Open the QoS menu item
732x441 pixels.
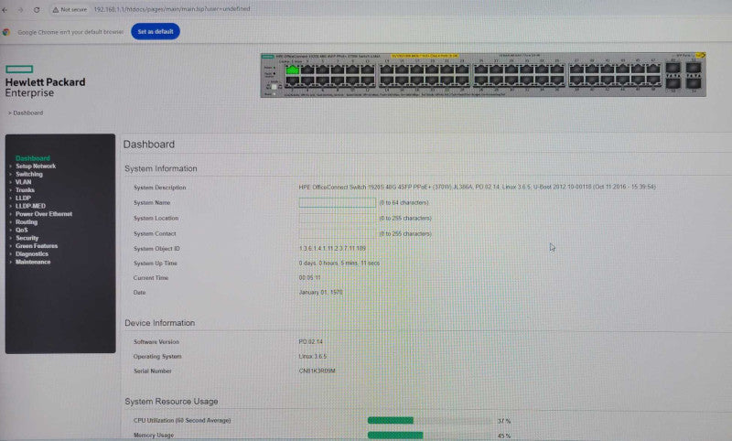[21, 230]
